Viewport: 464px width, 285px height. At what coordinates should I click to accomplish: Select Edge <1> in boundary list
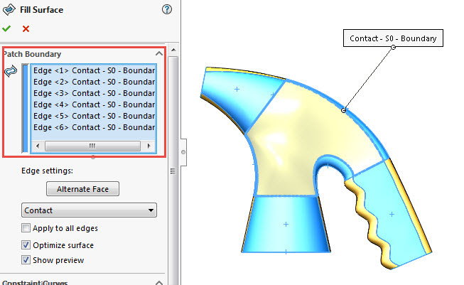(x=94, y=70)
